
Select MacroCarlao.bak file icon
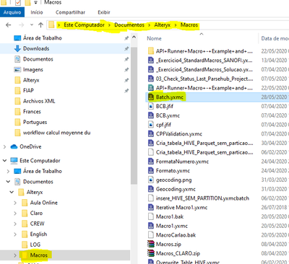[151, 235]
